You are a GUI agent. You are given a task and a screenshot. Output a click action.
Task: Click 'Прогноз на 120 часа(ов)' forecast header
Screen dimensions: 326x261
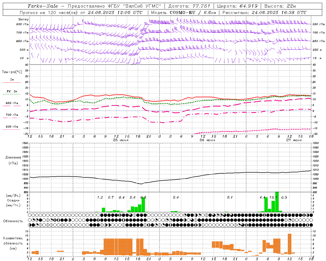tap(49, 12)
